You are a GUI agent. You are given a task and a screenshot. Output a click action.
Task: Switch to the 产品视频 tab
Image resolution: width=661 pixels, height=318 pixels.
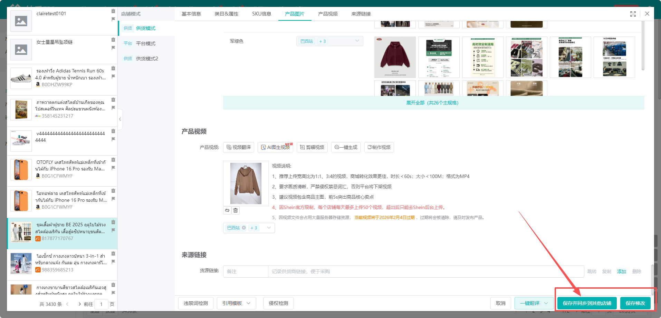point(328,14)
